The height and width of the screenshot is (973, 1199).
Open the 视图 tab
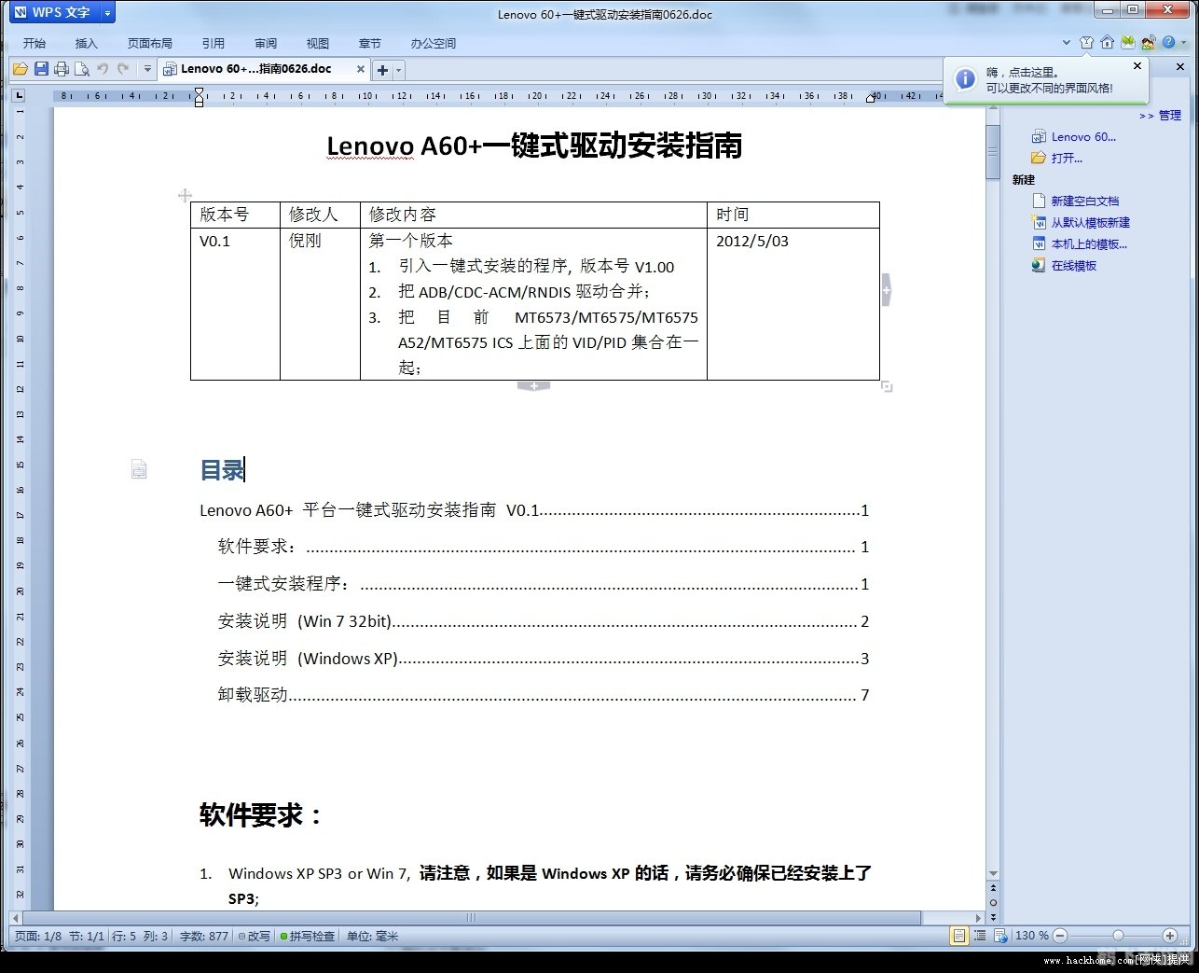point(318,43)
